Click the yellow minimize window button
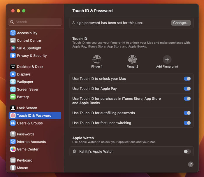This screenshot has height=177, width=204. pos(18,11)
